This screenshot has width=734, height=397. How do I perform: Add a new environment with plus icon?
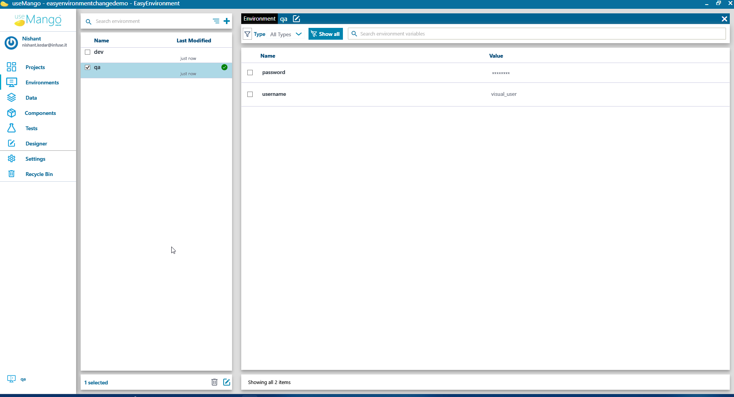227,21
